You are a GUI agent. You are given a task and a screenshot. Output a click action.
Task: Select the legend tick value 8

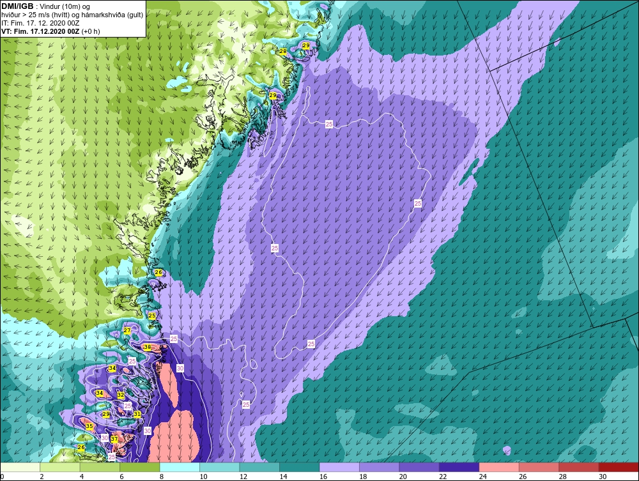tap(162, 477)
